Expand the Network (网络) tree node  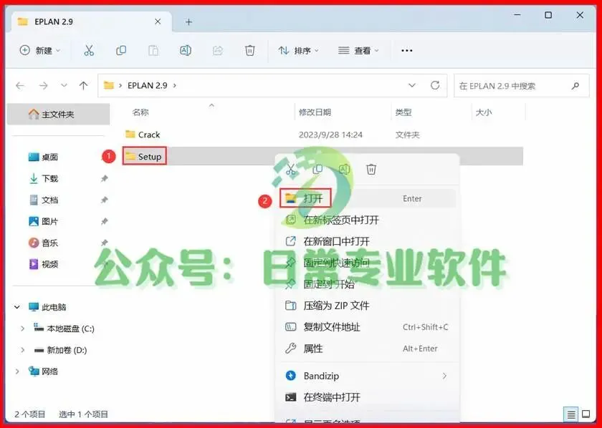17,371
